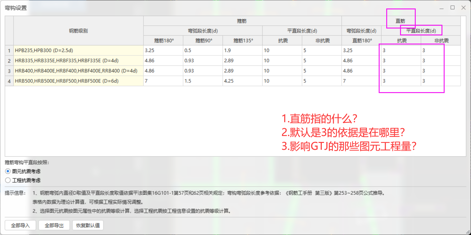Select row 2 header number
471x235 pixels.
tap(9, 60)
